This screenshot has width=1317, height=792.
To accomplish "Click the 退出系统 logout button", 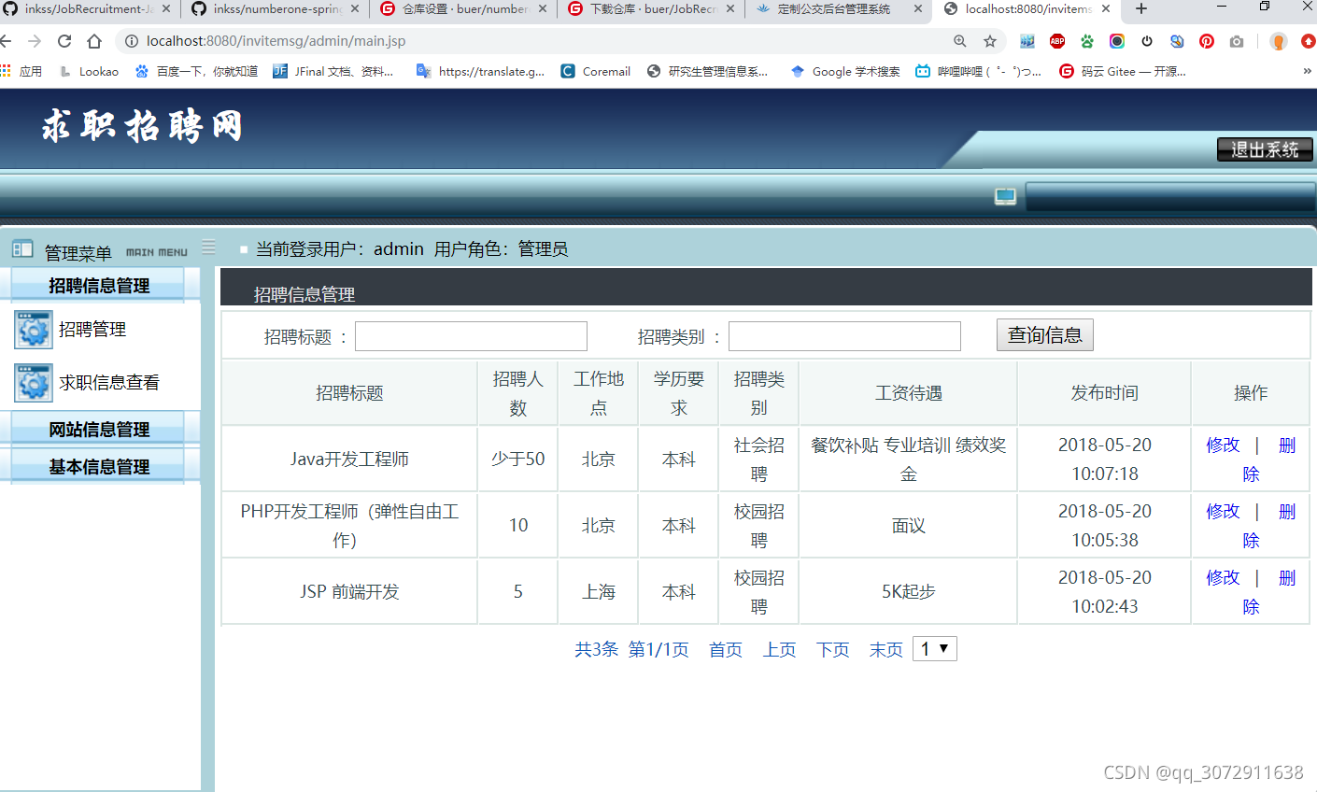I will [1265, 149].
